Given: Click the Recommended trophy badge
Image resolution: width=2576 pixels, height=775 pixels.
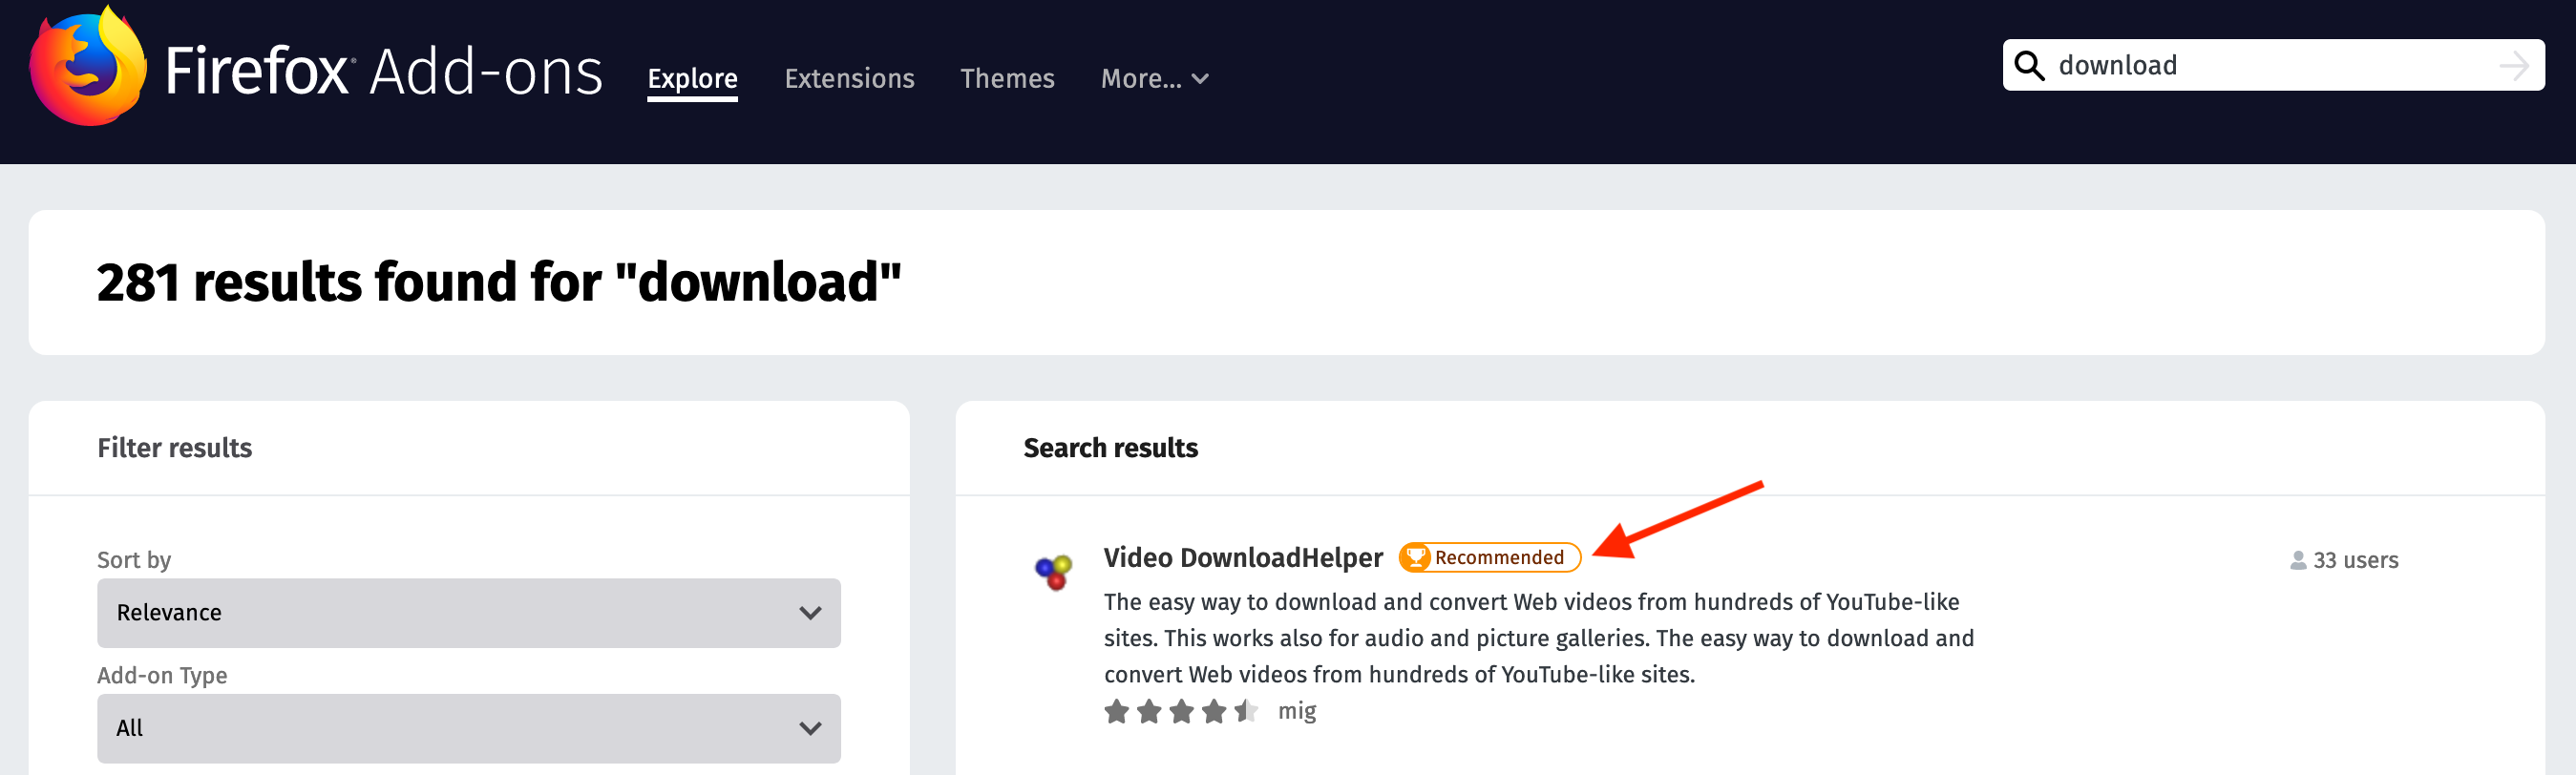Looking at the screenshot, I should 1489,557.
